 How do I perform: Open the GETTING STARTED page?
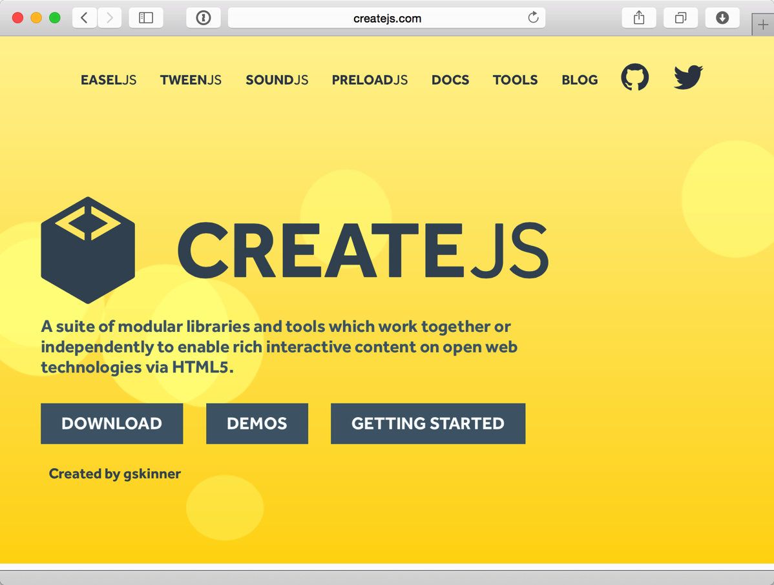coord(428,424)
